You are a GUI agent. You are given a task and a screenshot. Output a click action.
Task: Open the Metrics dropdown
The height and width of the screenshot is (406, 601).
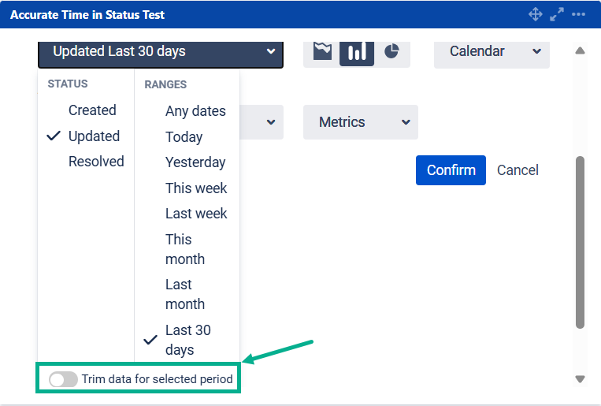click(360, 122)
